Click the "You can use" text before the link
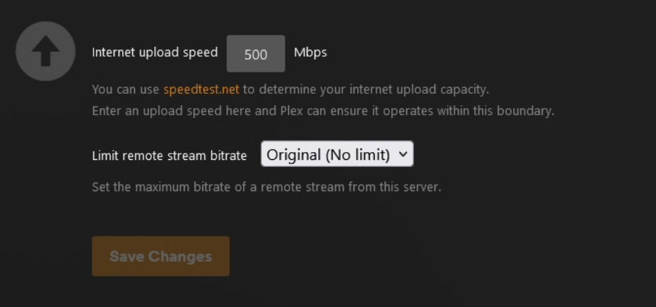The width and height of the screenshot is (656, 307). pyautogui.click(x=126, y=90)
